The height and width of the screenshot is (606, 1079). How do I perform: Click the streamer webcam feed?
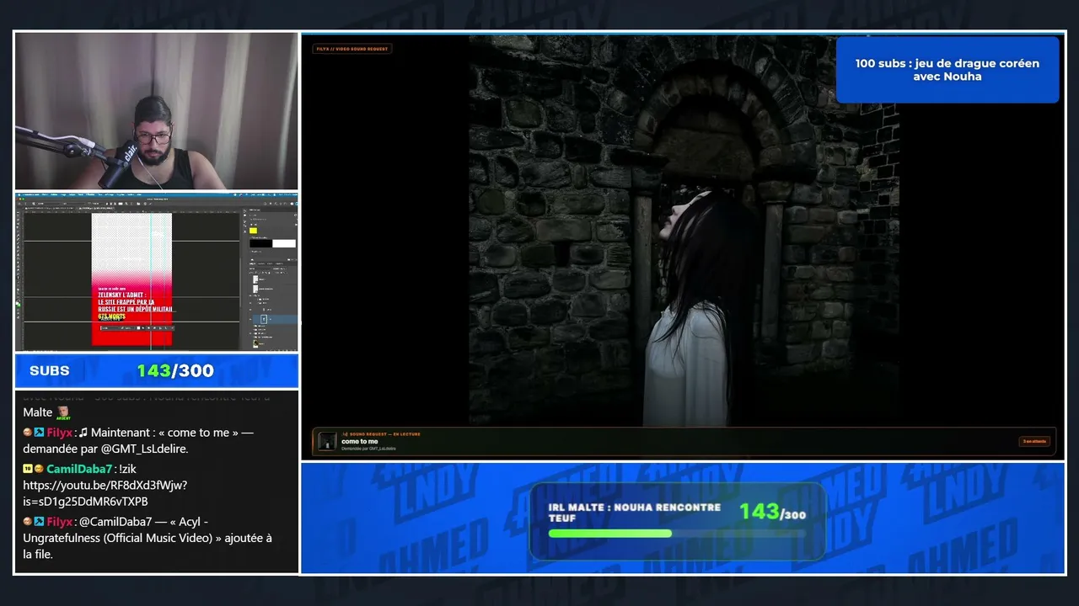point(157,111)
